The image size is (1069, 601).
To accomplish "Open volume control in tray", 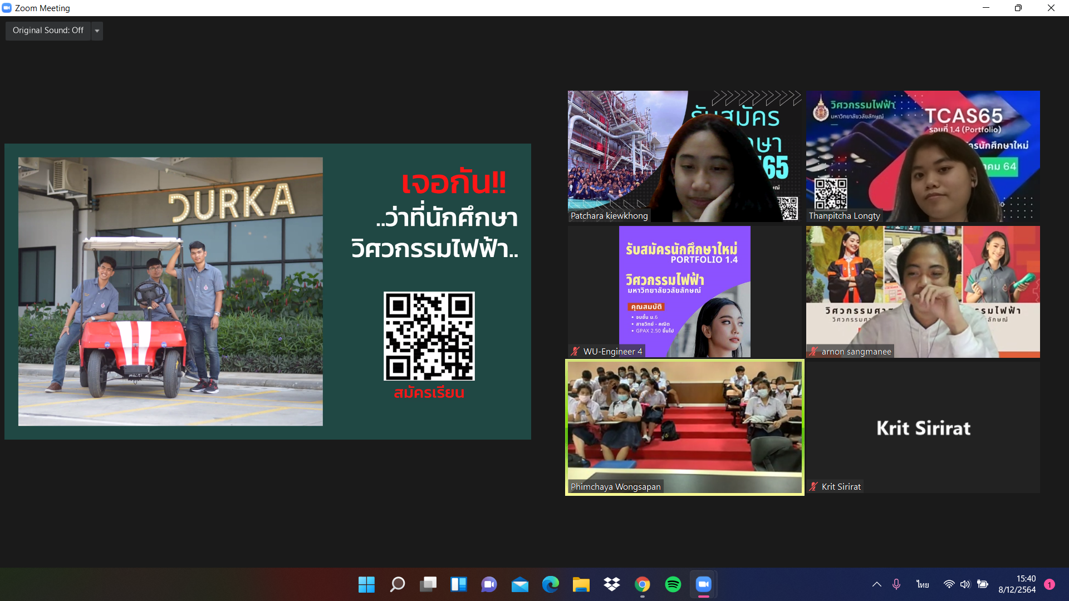I will point(965,584).
